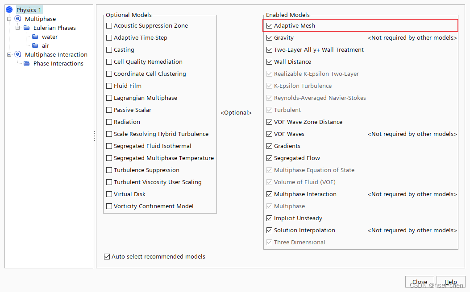This screenshot has height=292, width=470.
Task: Click the Physics 1 globe icon
Action: coord(9,9)
